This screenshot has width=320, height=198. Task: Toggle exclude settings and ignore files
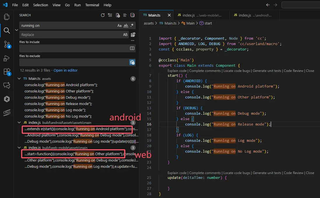click(x=132, y=62)
